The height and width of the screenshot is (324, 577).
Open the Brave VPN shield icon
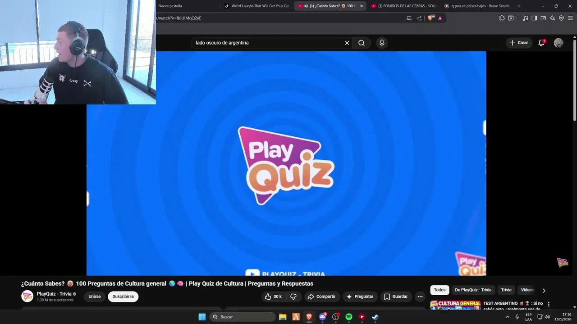tap(561, 18)
